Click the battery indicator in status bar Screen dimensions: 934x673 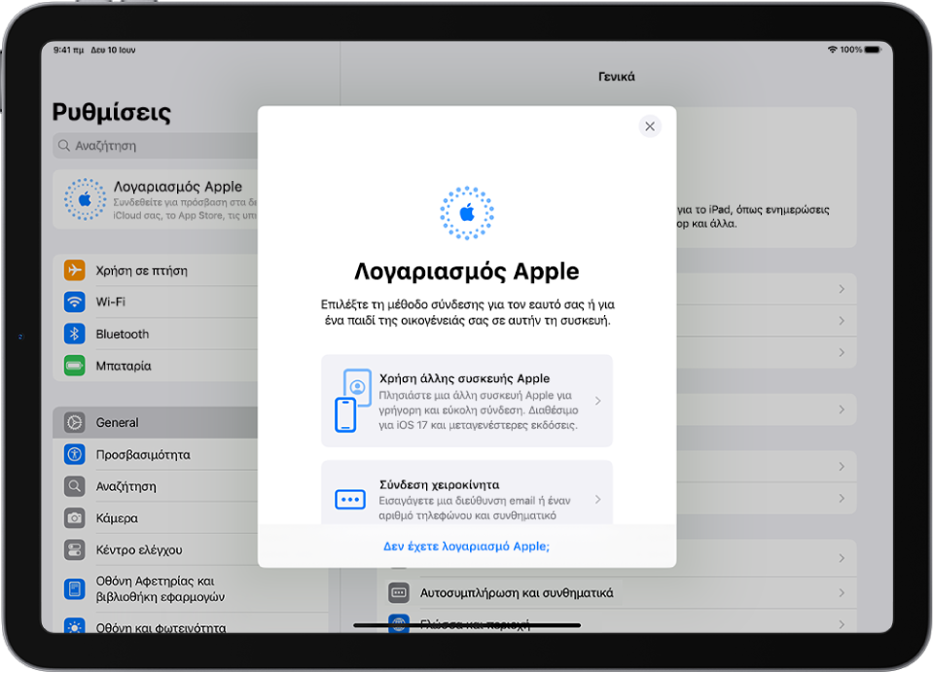tap(873, 50)
